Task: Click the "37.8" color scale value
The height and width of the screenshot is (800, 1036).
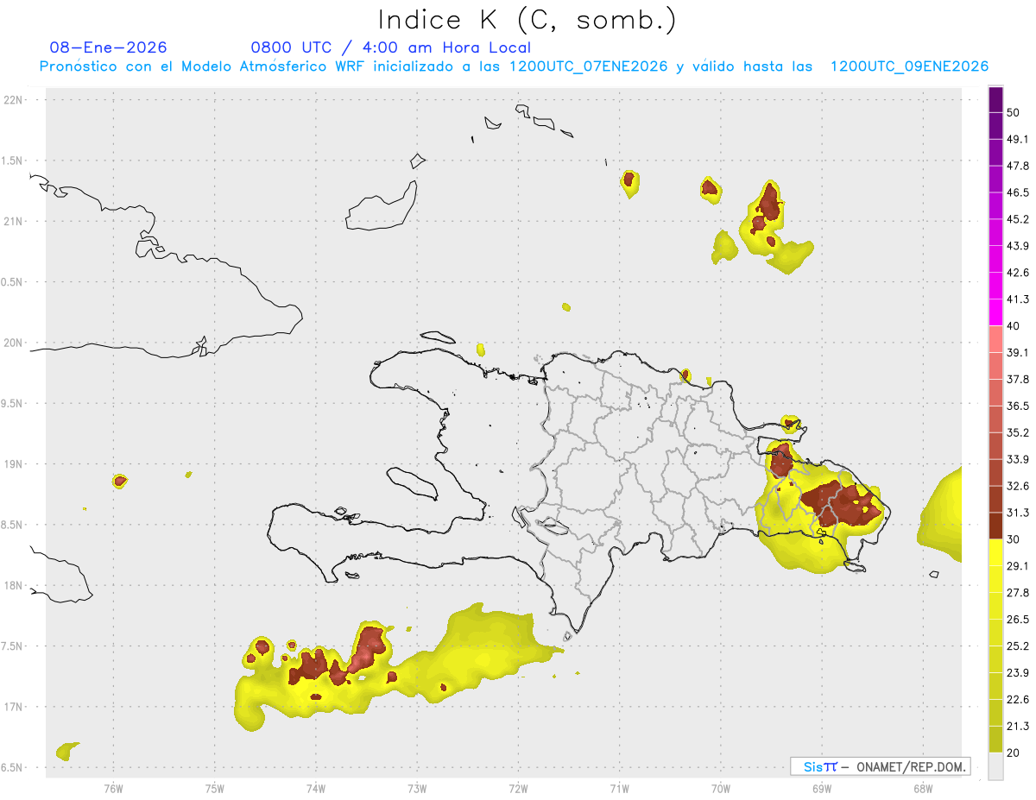Action: pyautogui.click(x=1018, y=379)
